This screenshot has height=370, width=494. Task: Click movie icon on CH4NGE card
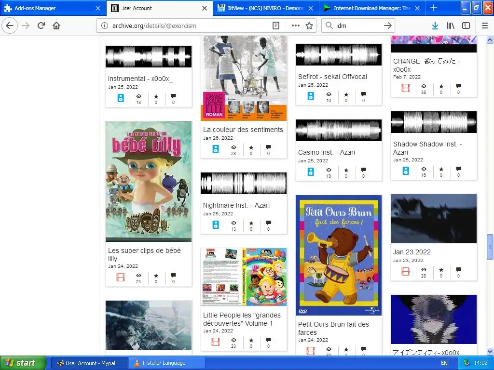(406, 88)
